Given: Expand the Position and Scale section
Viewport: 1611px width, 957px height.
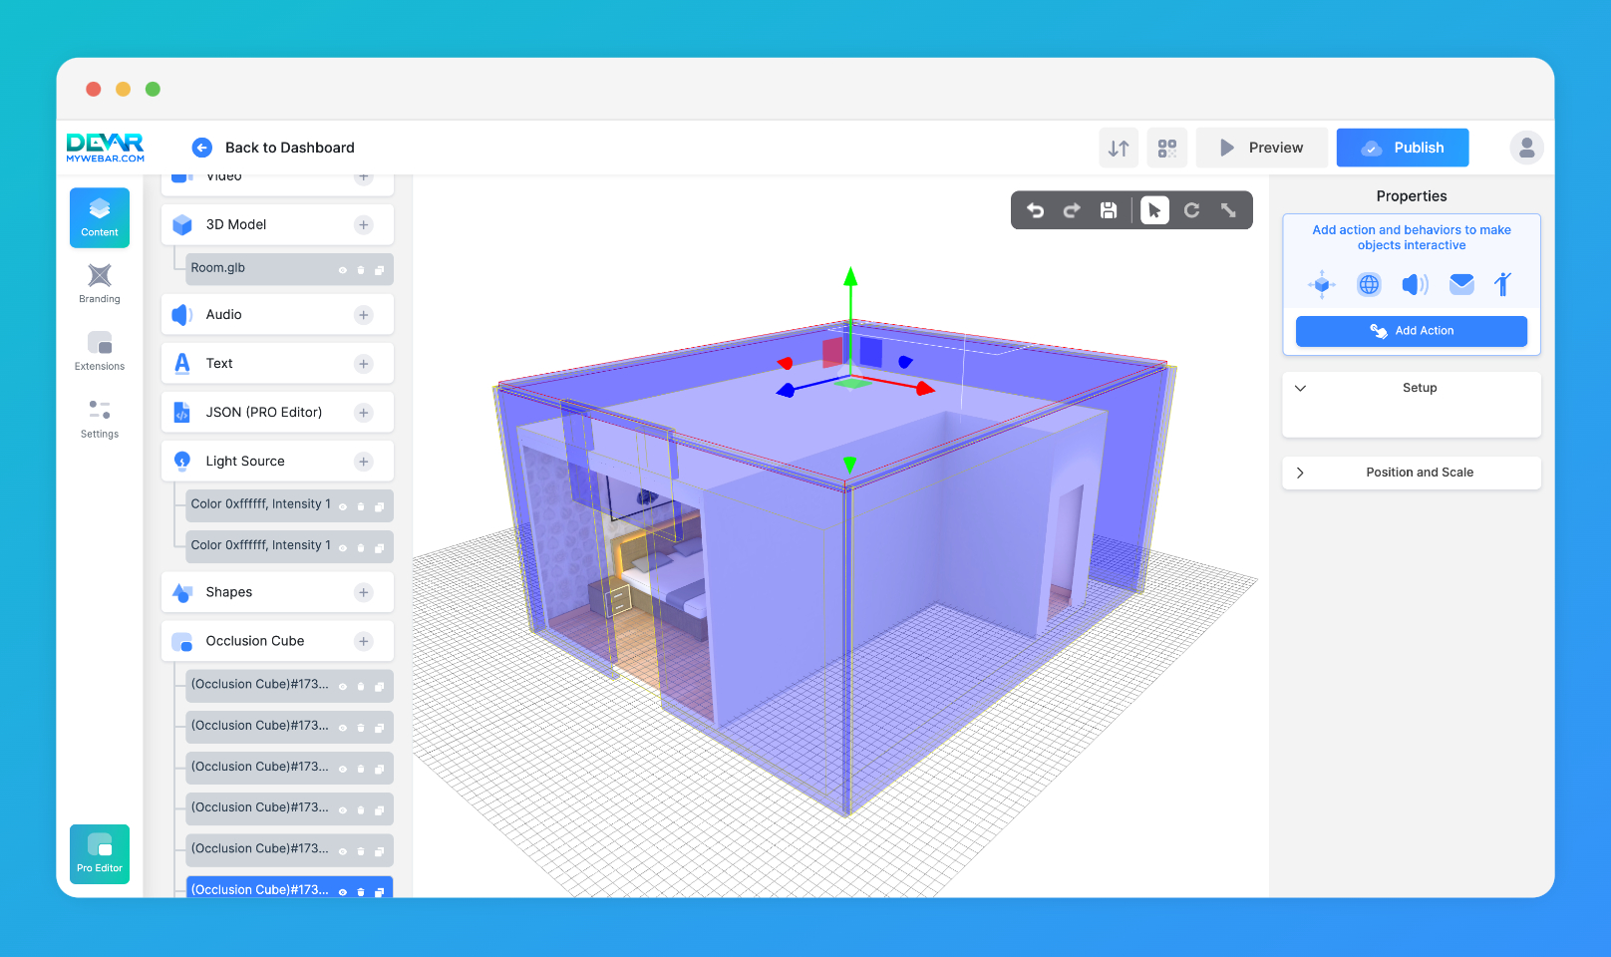Looking at the screenshot, I should click(x=1411, y=472).
